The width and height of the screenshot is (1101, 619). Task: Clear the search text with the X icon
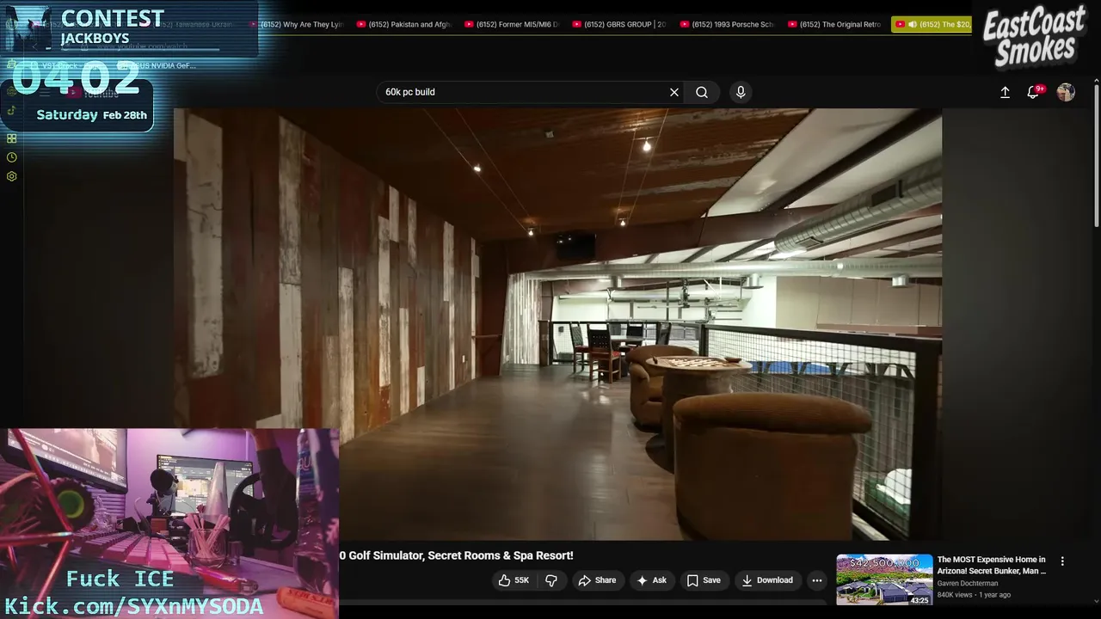click(x=674, y=92)
